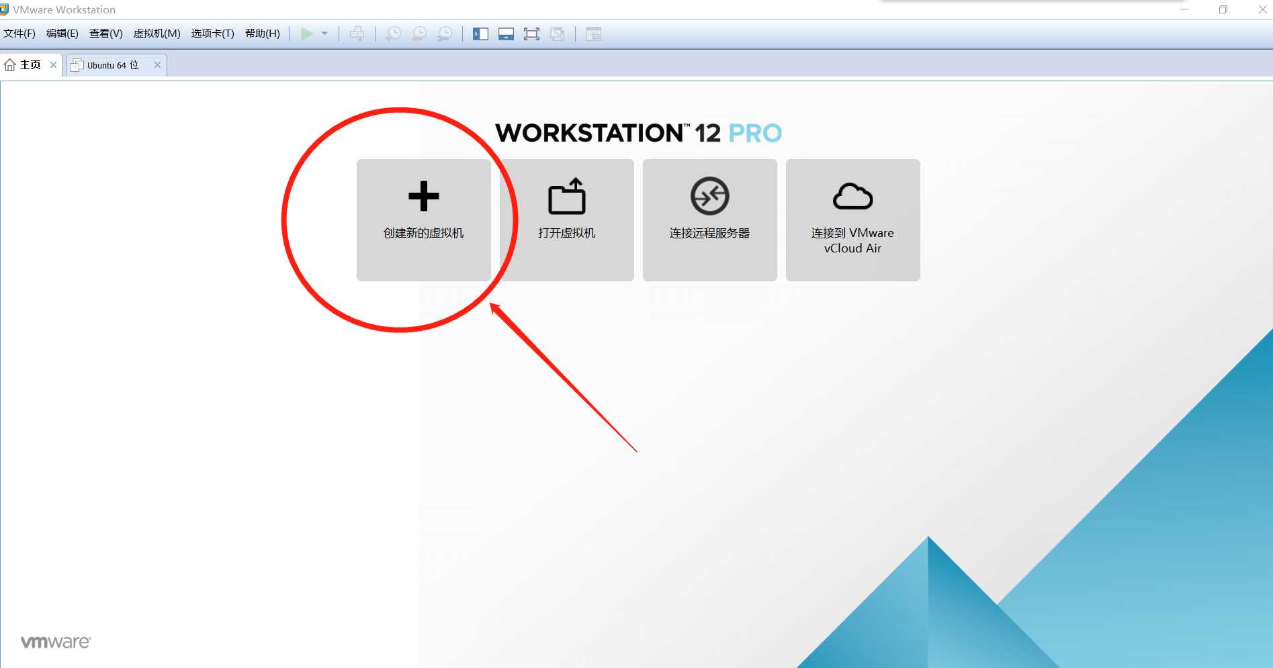Restore down the VMware window

click(x=1223, y=9)
